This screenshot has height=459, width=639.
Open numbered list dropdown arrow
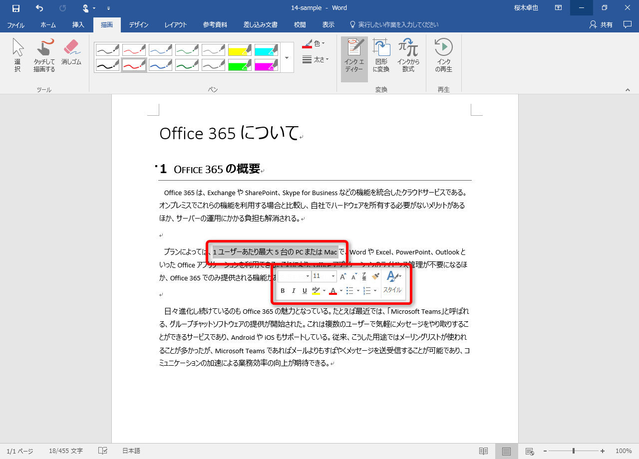click(x=375, y=291)
